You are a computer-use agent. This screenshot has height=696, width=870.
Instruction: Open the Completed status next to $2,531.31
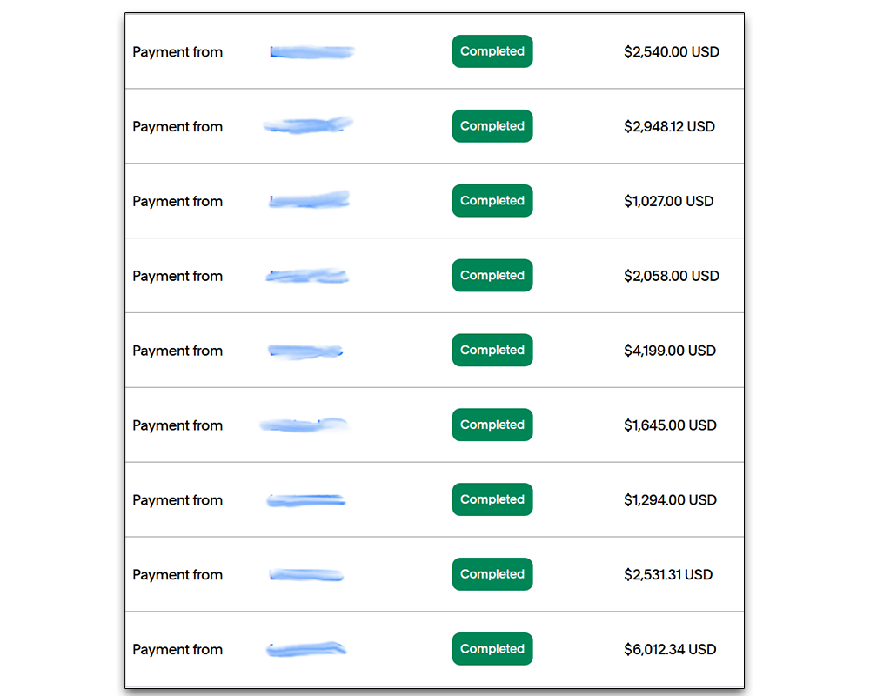click(x=492, y=574)
